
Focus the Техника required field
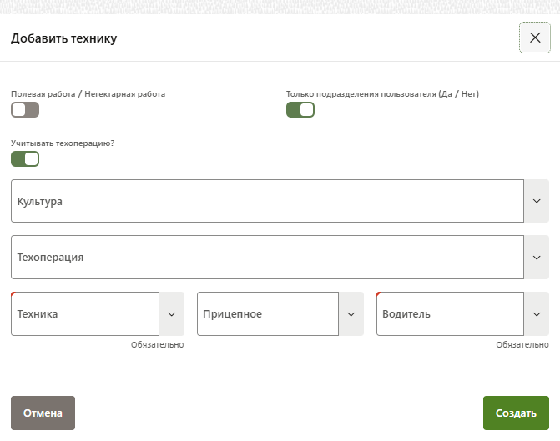tap(84, 314)
